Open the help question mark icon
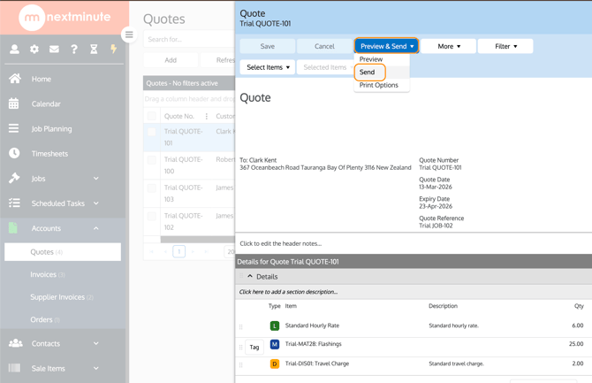The width and height of the screenshot is (592, 383). pos(74,50)
